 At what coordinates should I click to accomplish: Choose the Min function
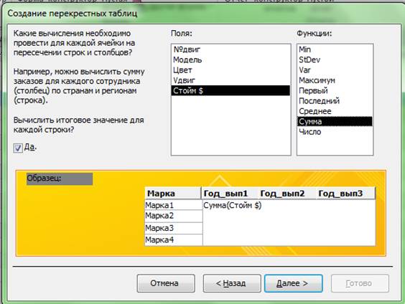coord(335,49)
